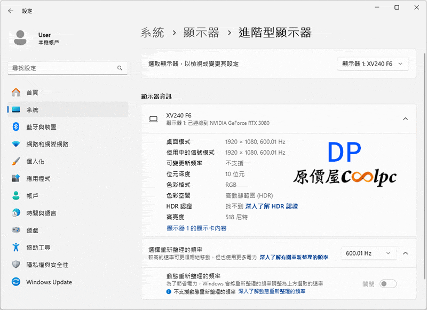The height and width of the screenshot is (310, 427).
Task: Click the search magnifier icon
Action: [120, 68]
